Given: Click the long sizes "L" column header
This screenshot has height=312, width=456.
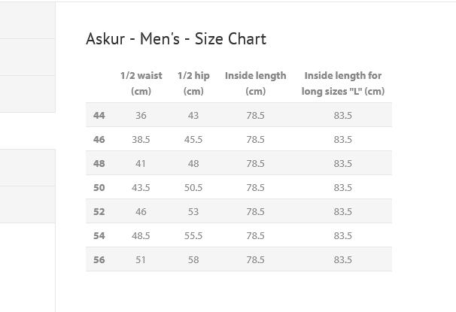Looking at the screenshot, I should 342,83.
